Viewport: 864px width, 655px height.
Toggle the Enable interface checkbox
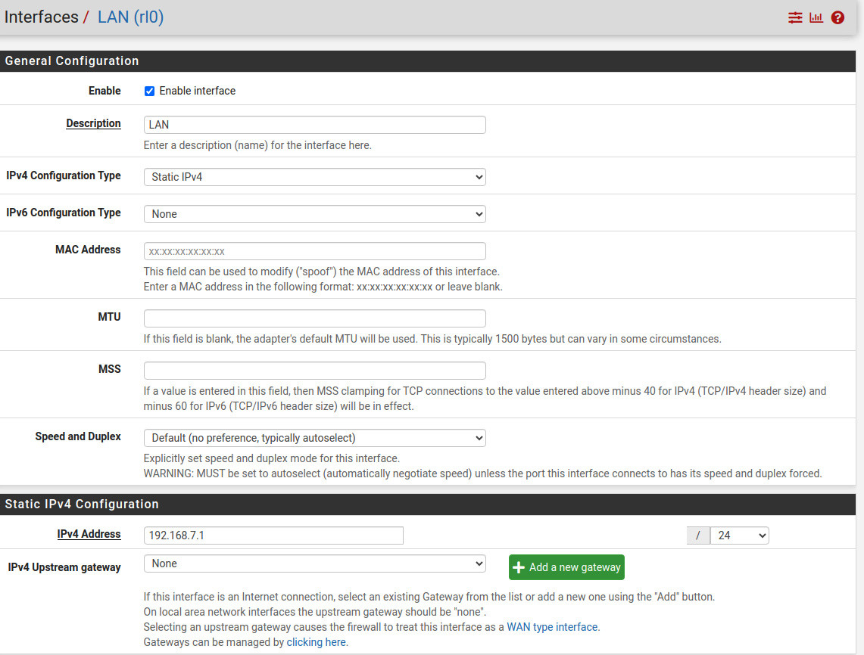point(149,91)
